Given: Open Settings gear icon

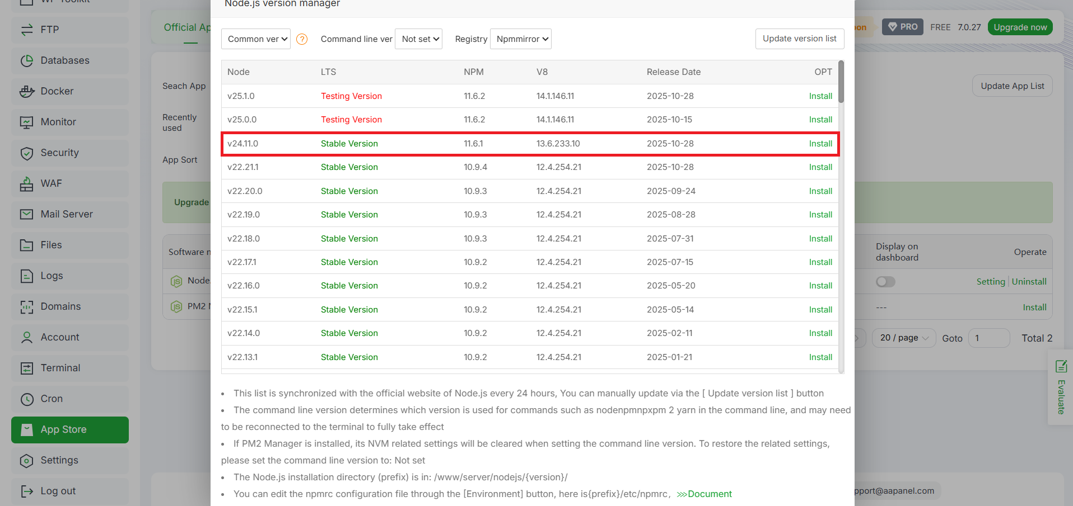Looking at the screenshot, I should tap(26, 460).
